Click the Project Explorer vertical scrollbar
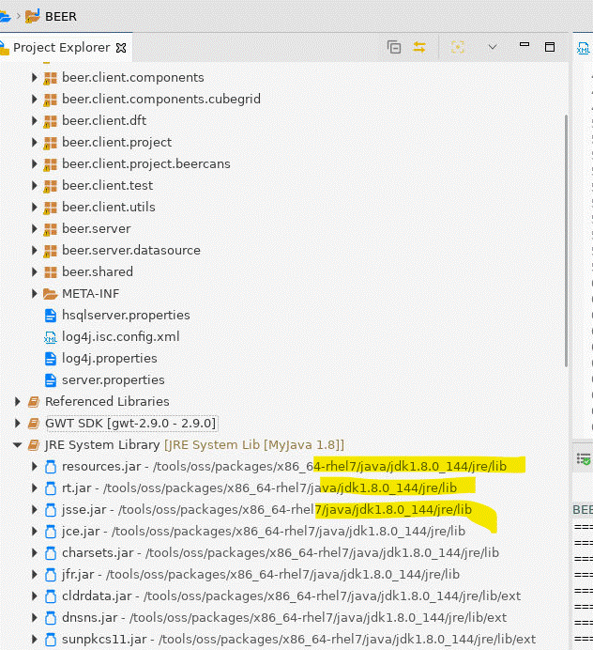The image size is (593, 650). tap(566, 240)
